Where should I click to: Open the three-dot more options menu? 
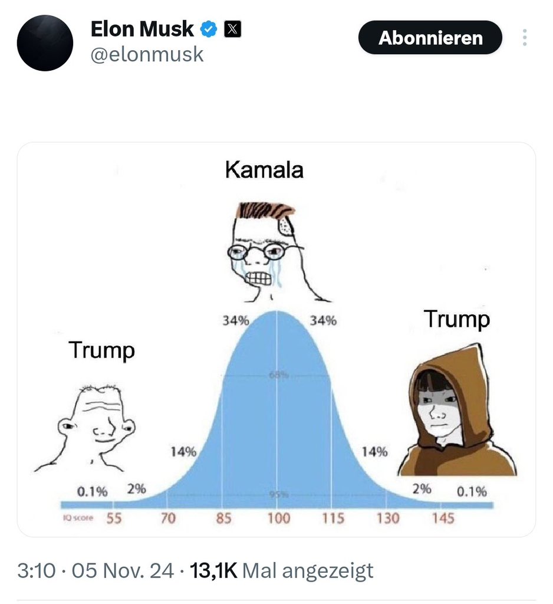pos(525,37)
